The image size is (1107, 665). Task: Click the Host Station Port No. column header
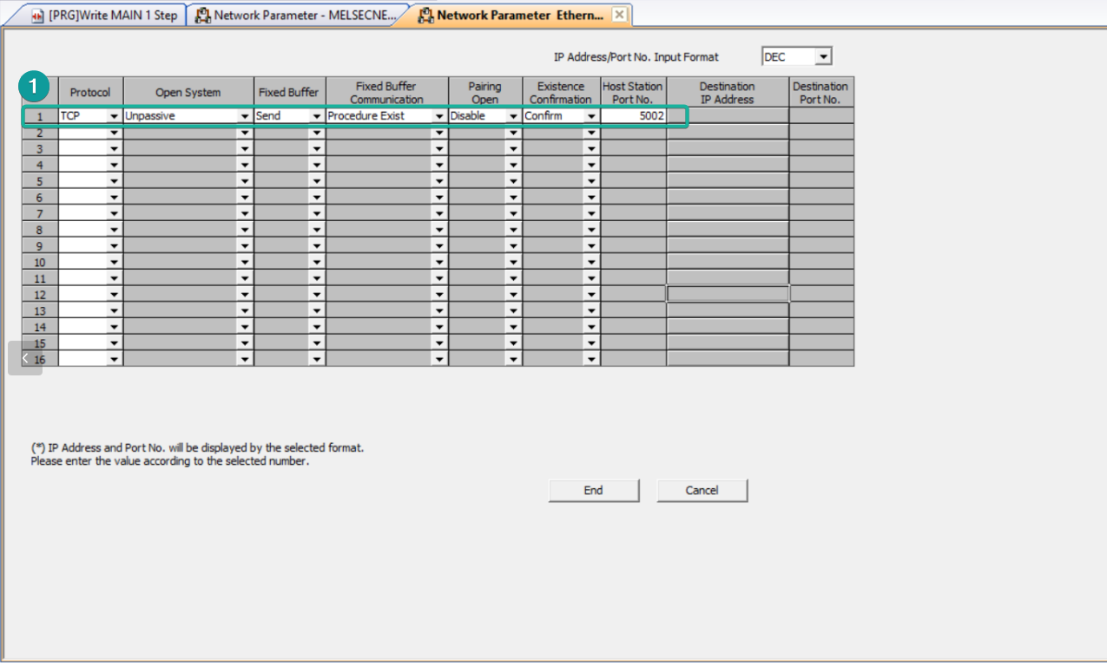(x=633, y=93)
